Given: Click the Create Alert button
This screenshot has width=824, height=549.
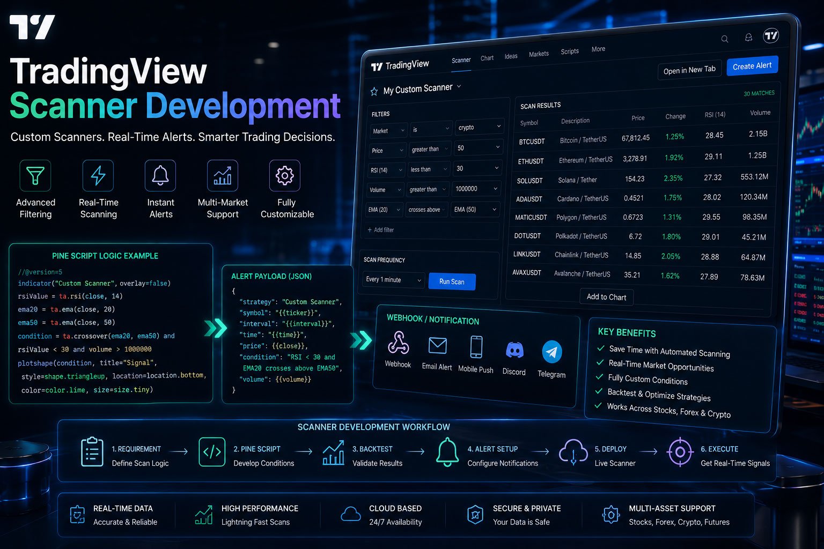Looking at the screenshot, I should coord(752,66).
